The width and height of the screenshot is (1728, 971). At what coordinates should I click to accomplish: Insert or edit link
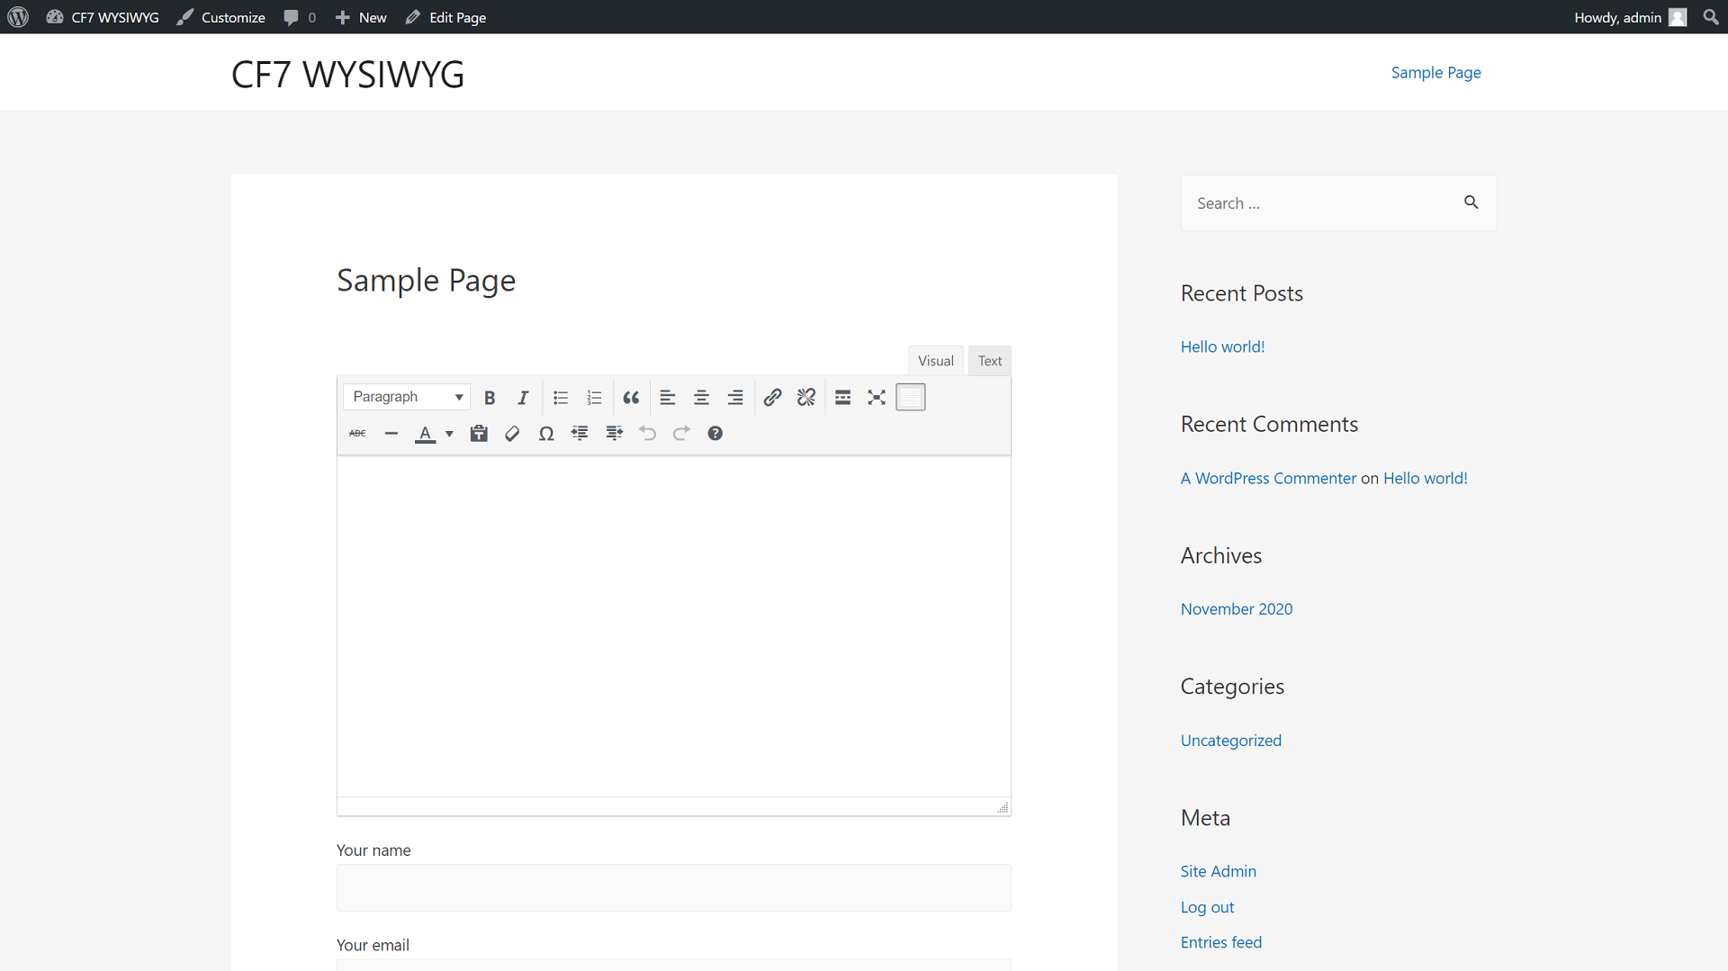(772, 397)
